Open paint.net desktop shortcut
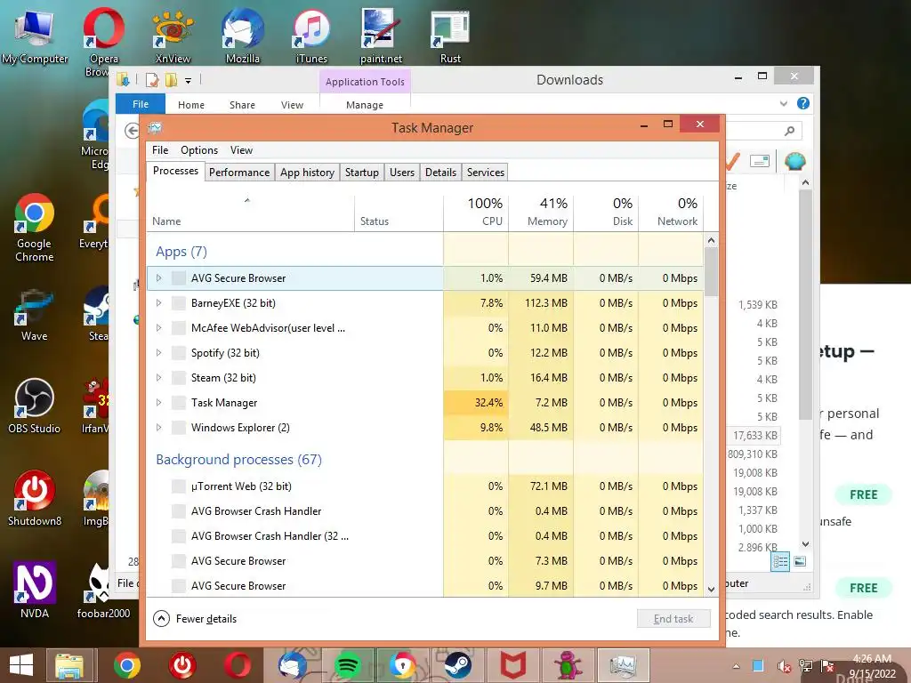 381,36
